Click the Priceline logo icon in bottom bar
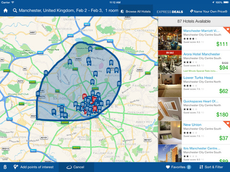The height and width of the screenshot is (172, 230). [5, 167]
